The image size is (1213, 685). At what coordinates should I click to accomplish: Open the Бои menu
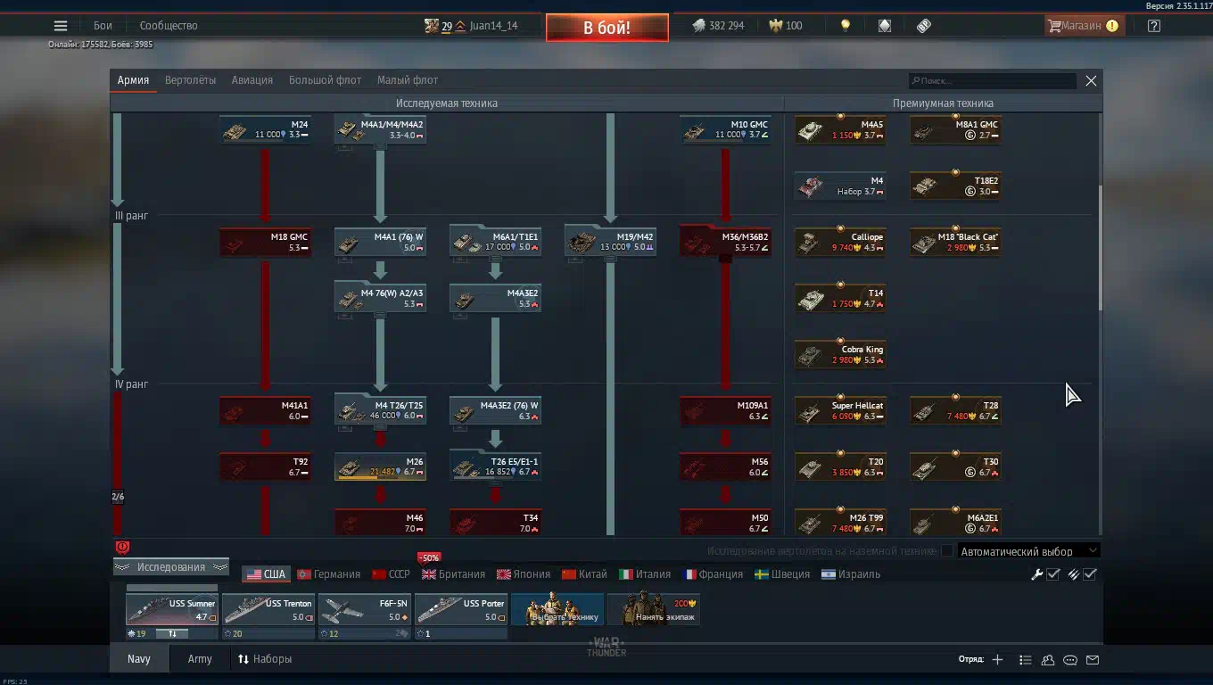click(103, 26)
